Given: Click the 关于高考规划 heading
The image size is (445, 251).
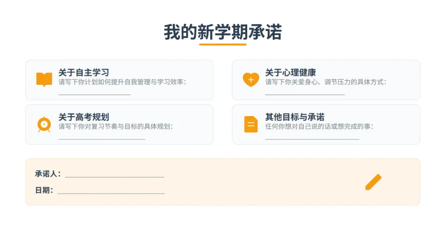Looking at the screenshot, I should [x=84, y=117].
